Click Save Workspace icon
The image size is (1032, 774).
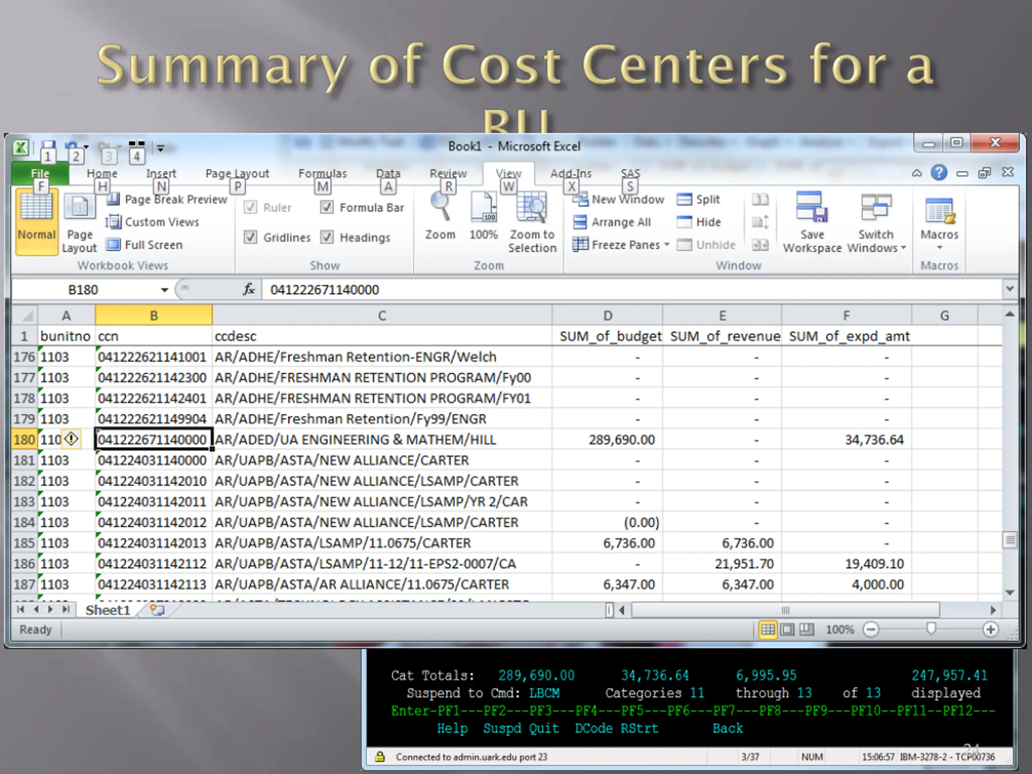pos(812,206)
